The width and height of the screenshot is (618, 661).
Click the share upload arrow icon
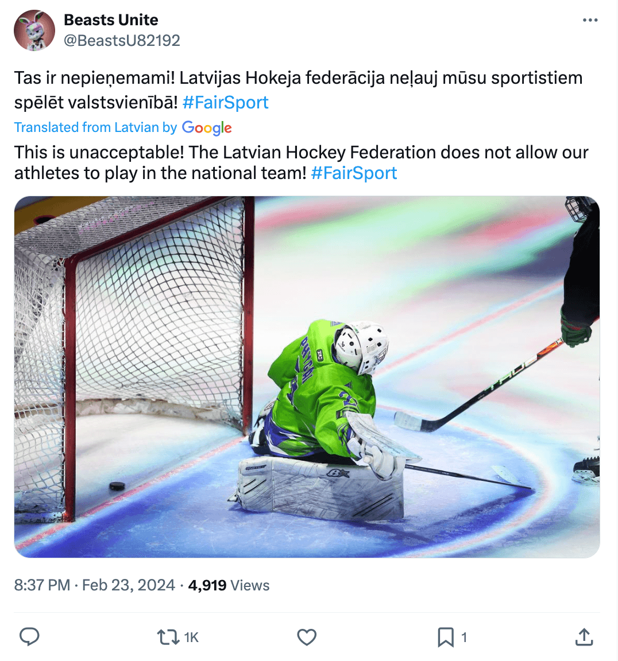tap(584, 637)
